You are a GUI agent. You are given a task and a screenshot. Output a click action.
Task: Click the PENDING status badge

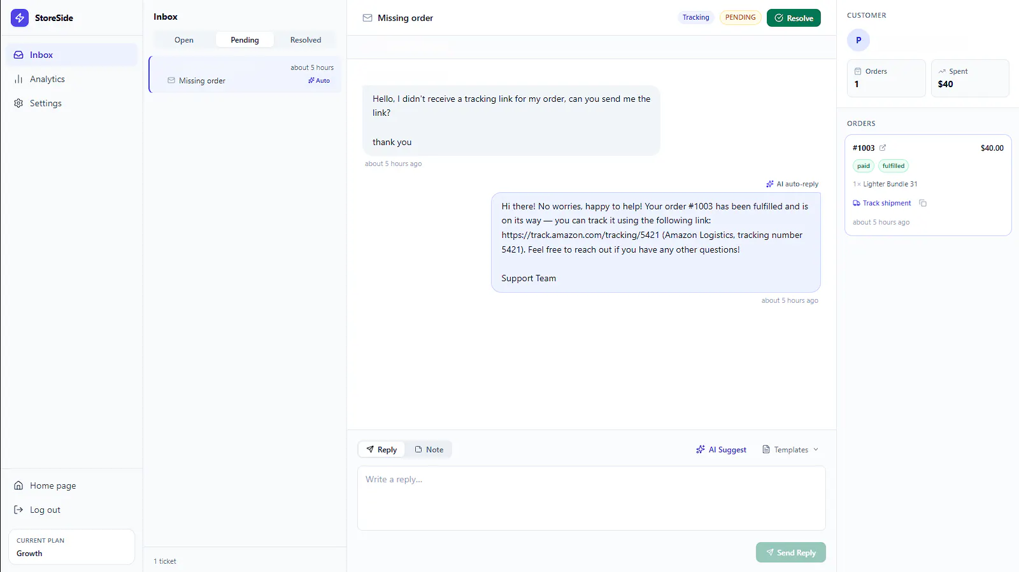(740, 17)
